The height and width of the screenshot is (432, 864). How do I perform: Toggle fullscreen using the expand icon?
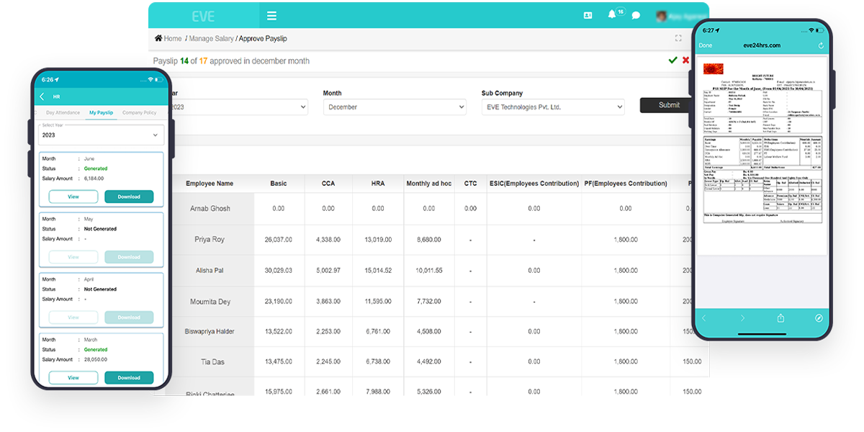coord(678,38)
